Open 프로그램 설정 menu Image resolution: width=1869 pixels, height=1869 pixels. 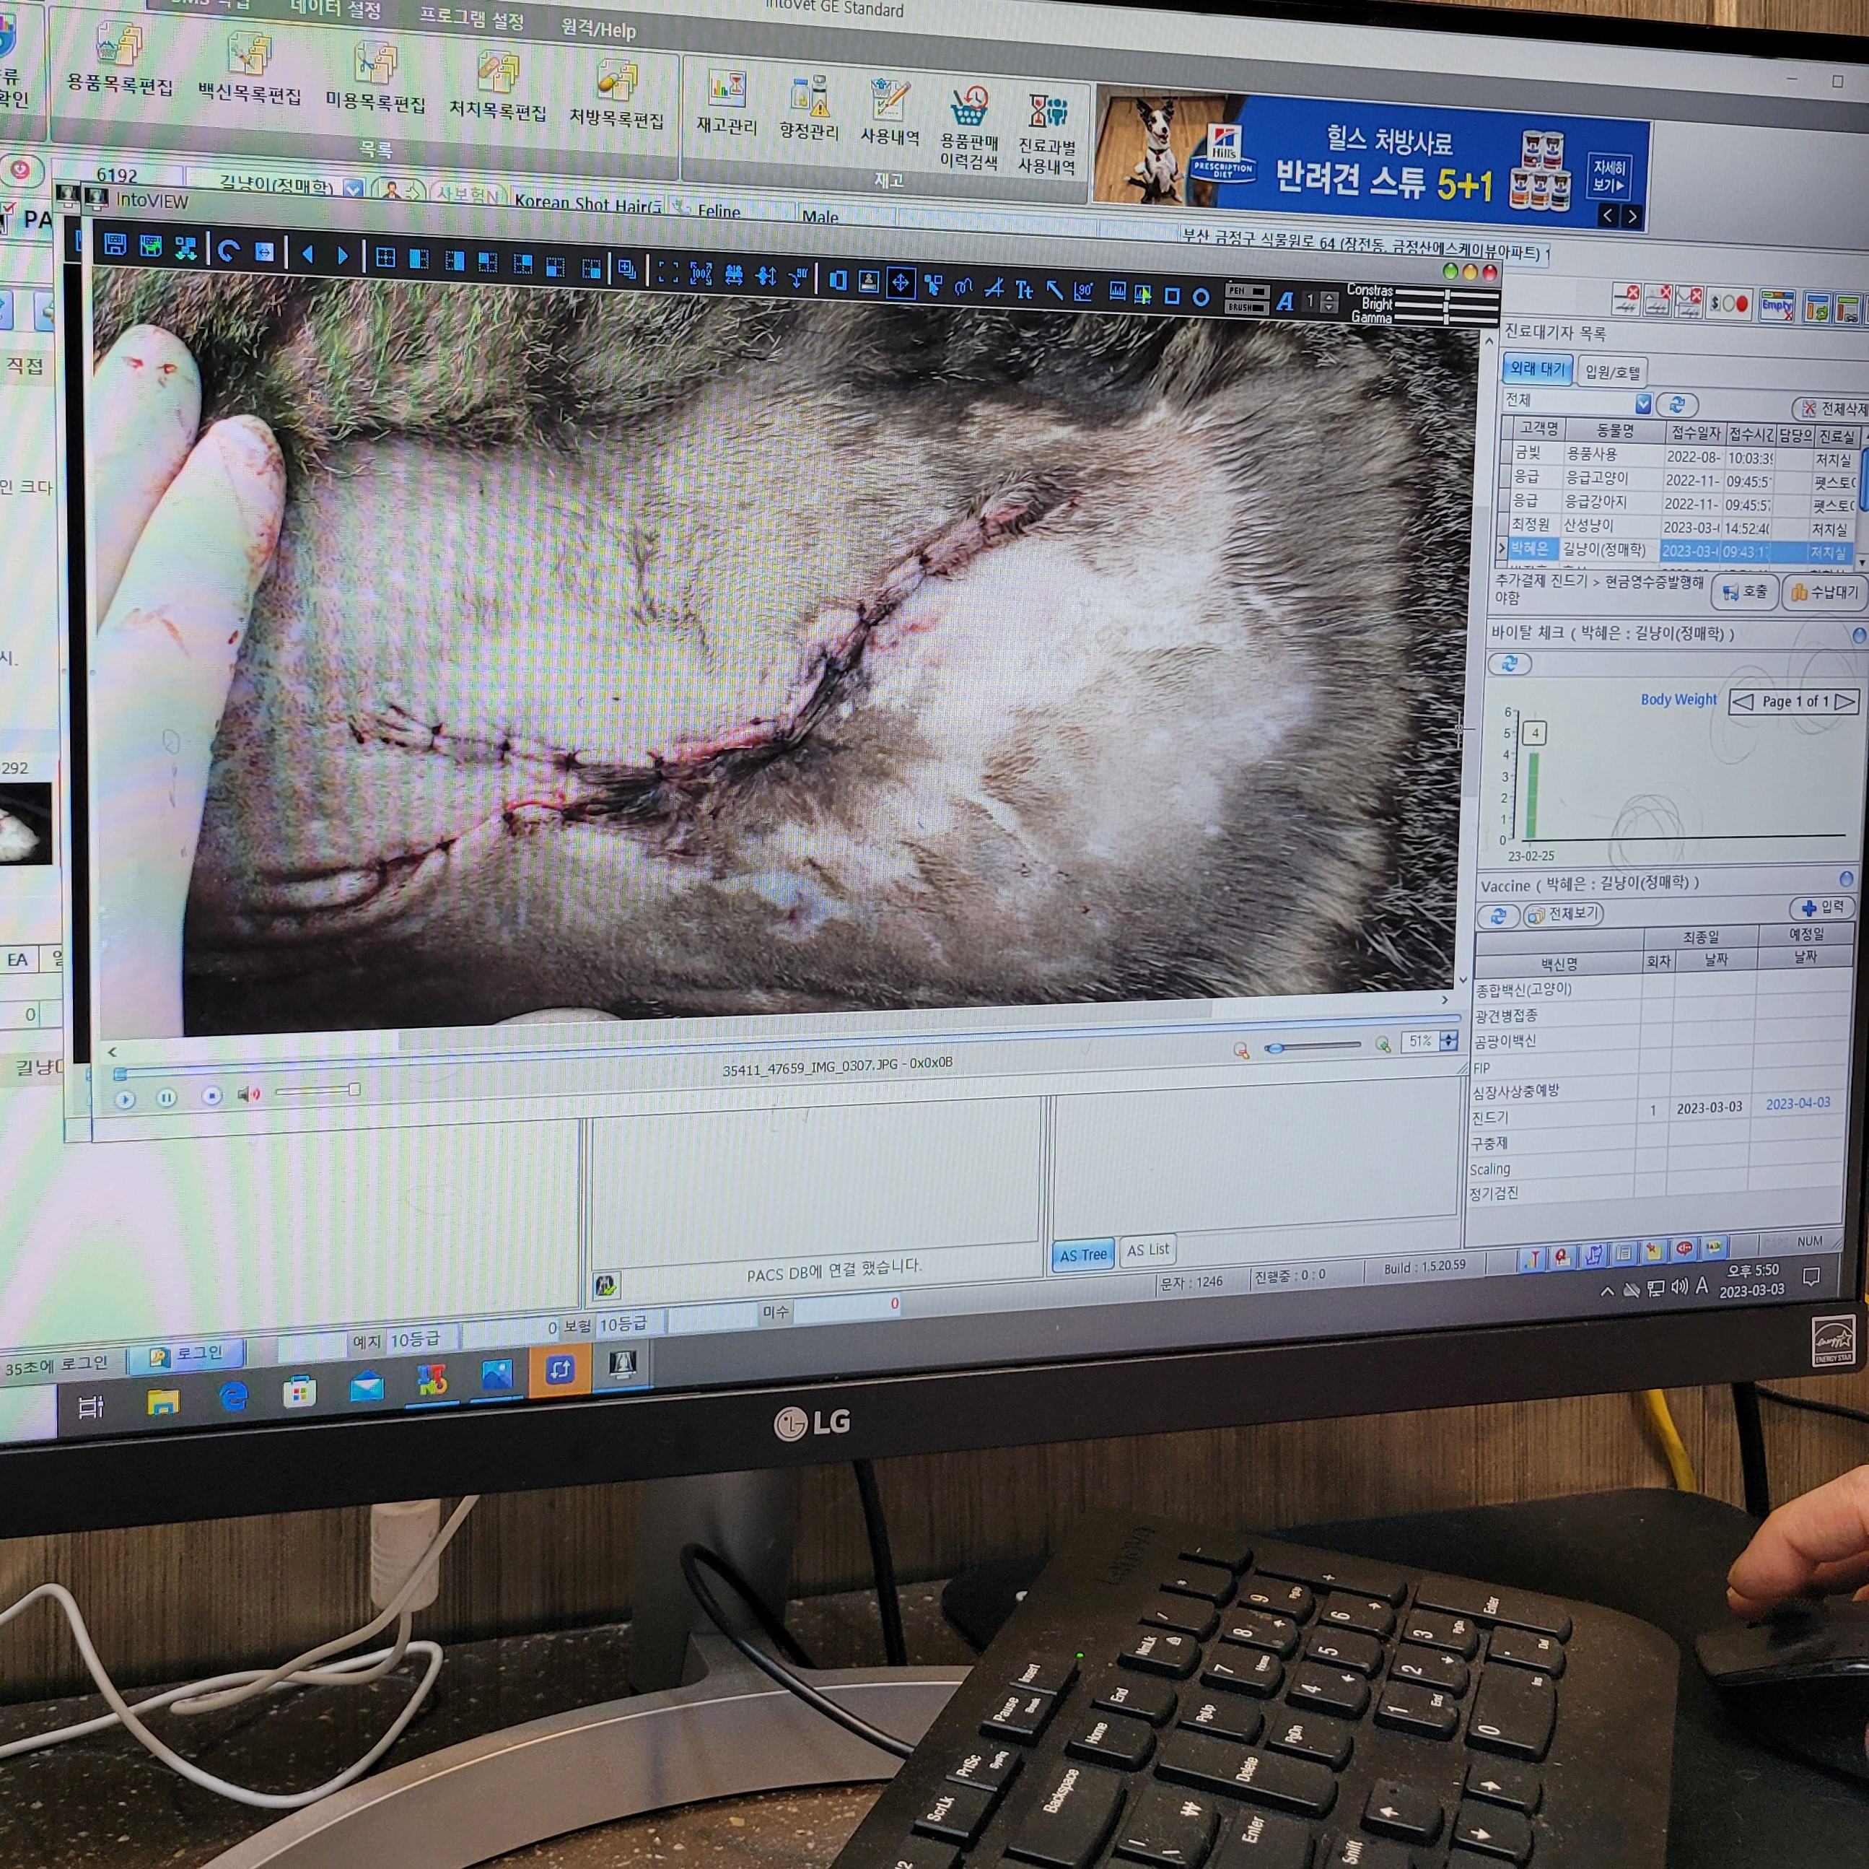point(471,19)
